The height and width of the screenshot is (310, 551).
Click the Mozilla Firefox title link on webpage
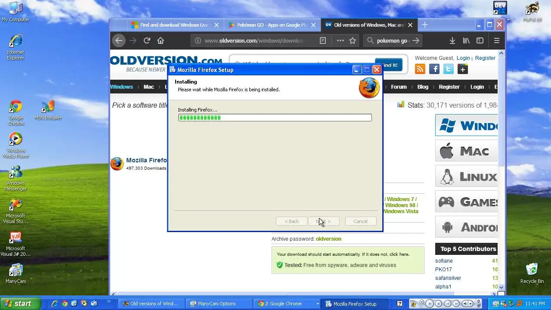146,160
